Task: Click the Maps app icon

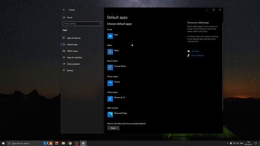Action: (x=110, y=52)
